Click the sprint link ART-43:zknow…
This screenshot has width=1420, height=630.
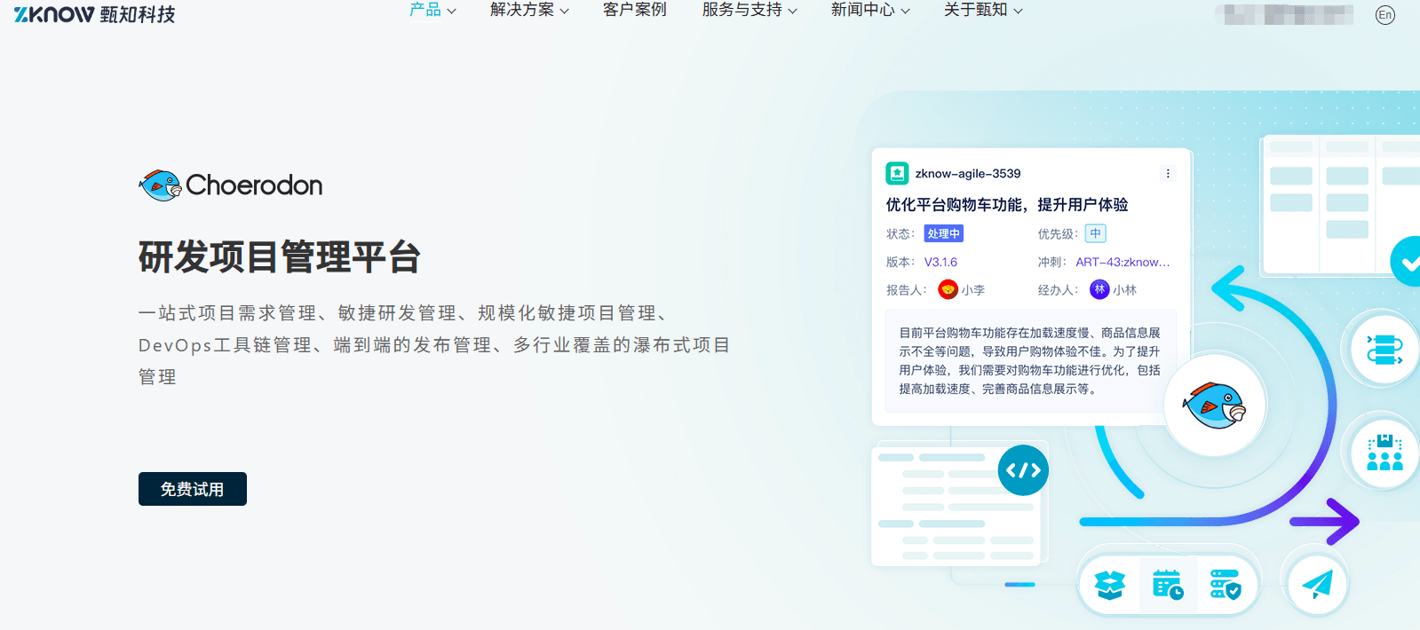click(1123, 262)
